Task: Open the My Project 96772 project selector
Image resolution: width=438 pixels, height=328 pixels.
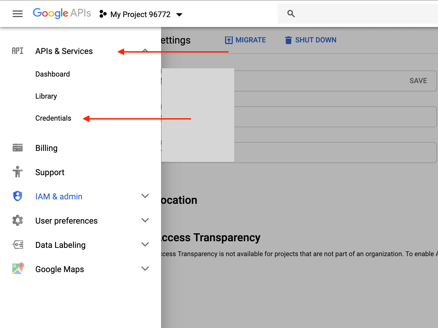Action: tap(141, 14)
